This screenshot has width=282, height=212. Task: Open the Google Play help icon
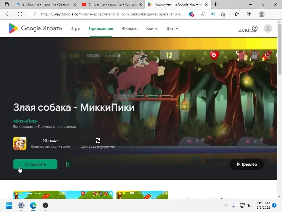coord(255,28)
